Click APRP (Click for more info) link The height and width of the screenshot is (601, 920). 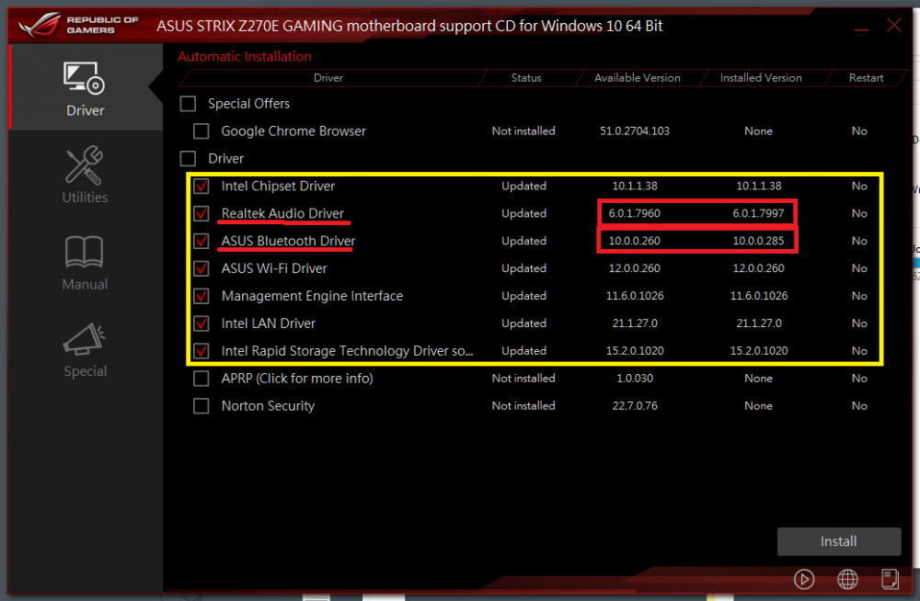pyautogui.click(x=296, y=379)
